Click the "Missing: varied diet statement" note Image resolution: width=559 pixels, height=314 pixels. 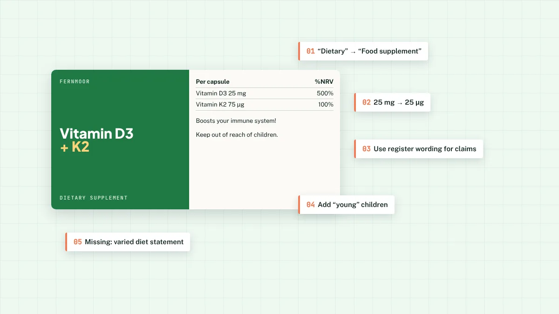[x=128, y=242]
